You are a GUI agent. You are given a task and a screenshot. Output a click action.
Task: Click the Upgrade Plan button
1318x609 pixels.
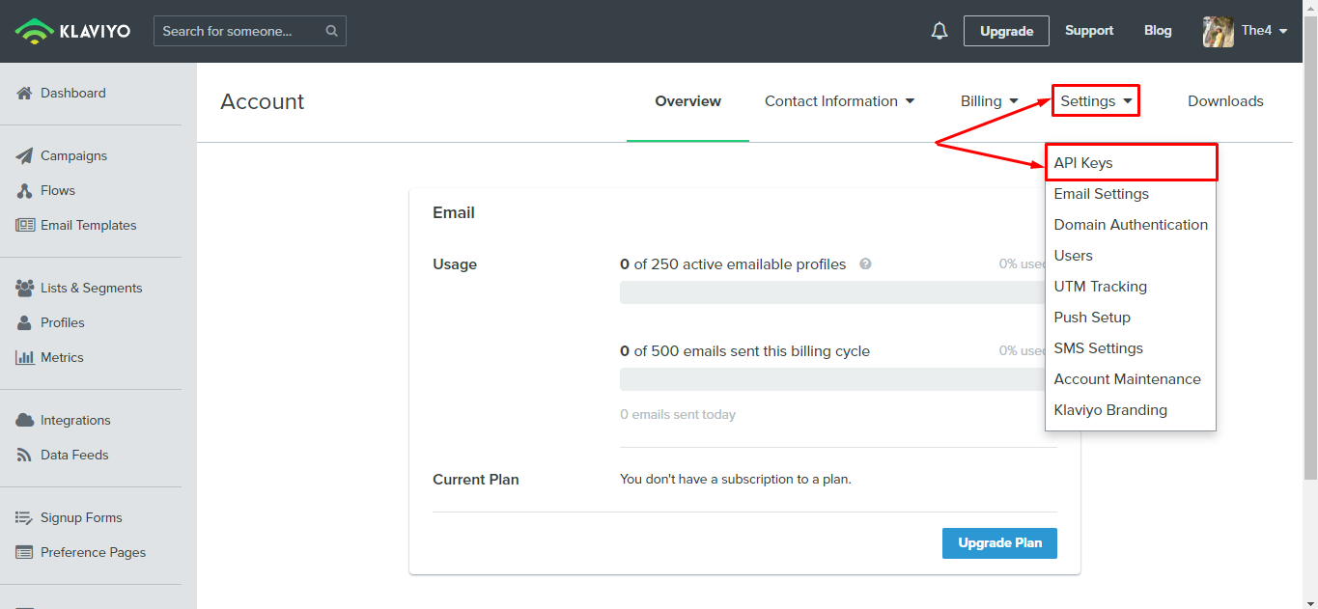tap(999, 543)
